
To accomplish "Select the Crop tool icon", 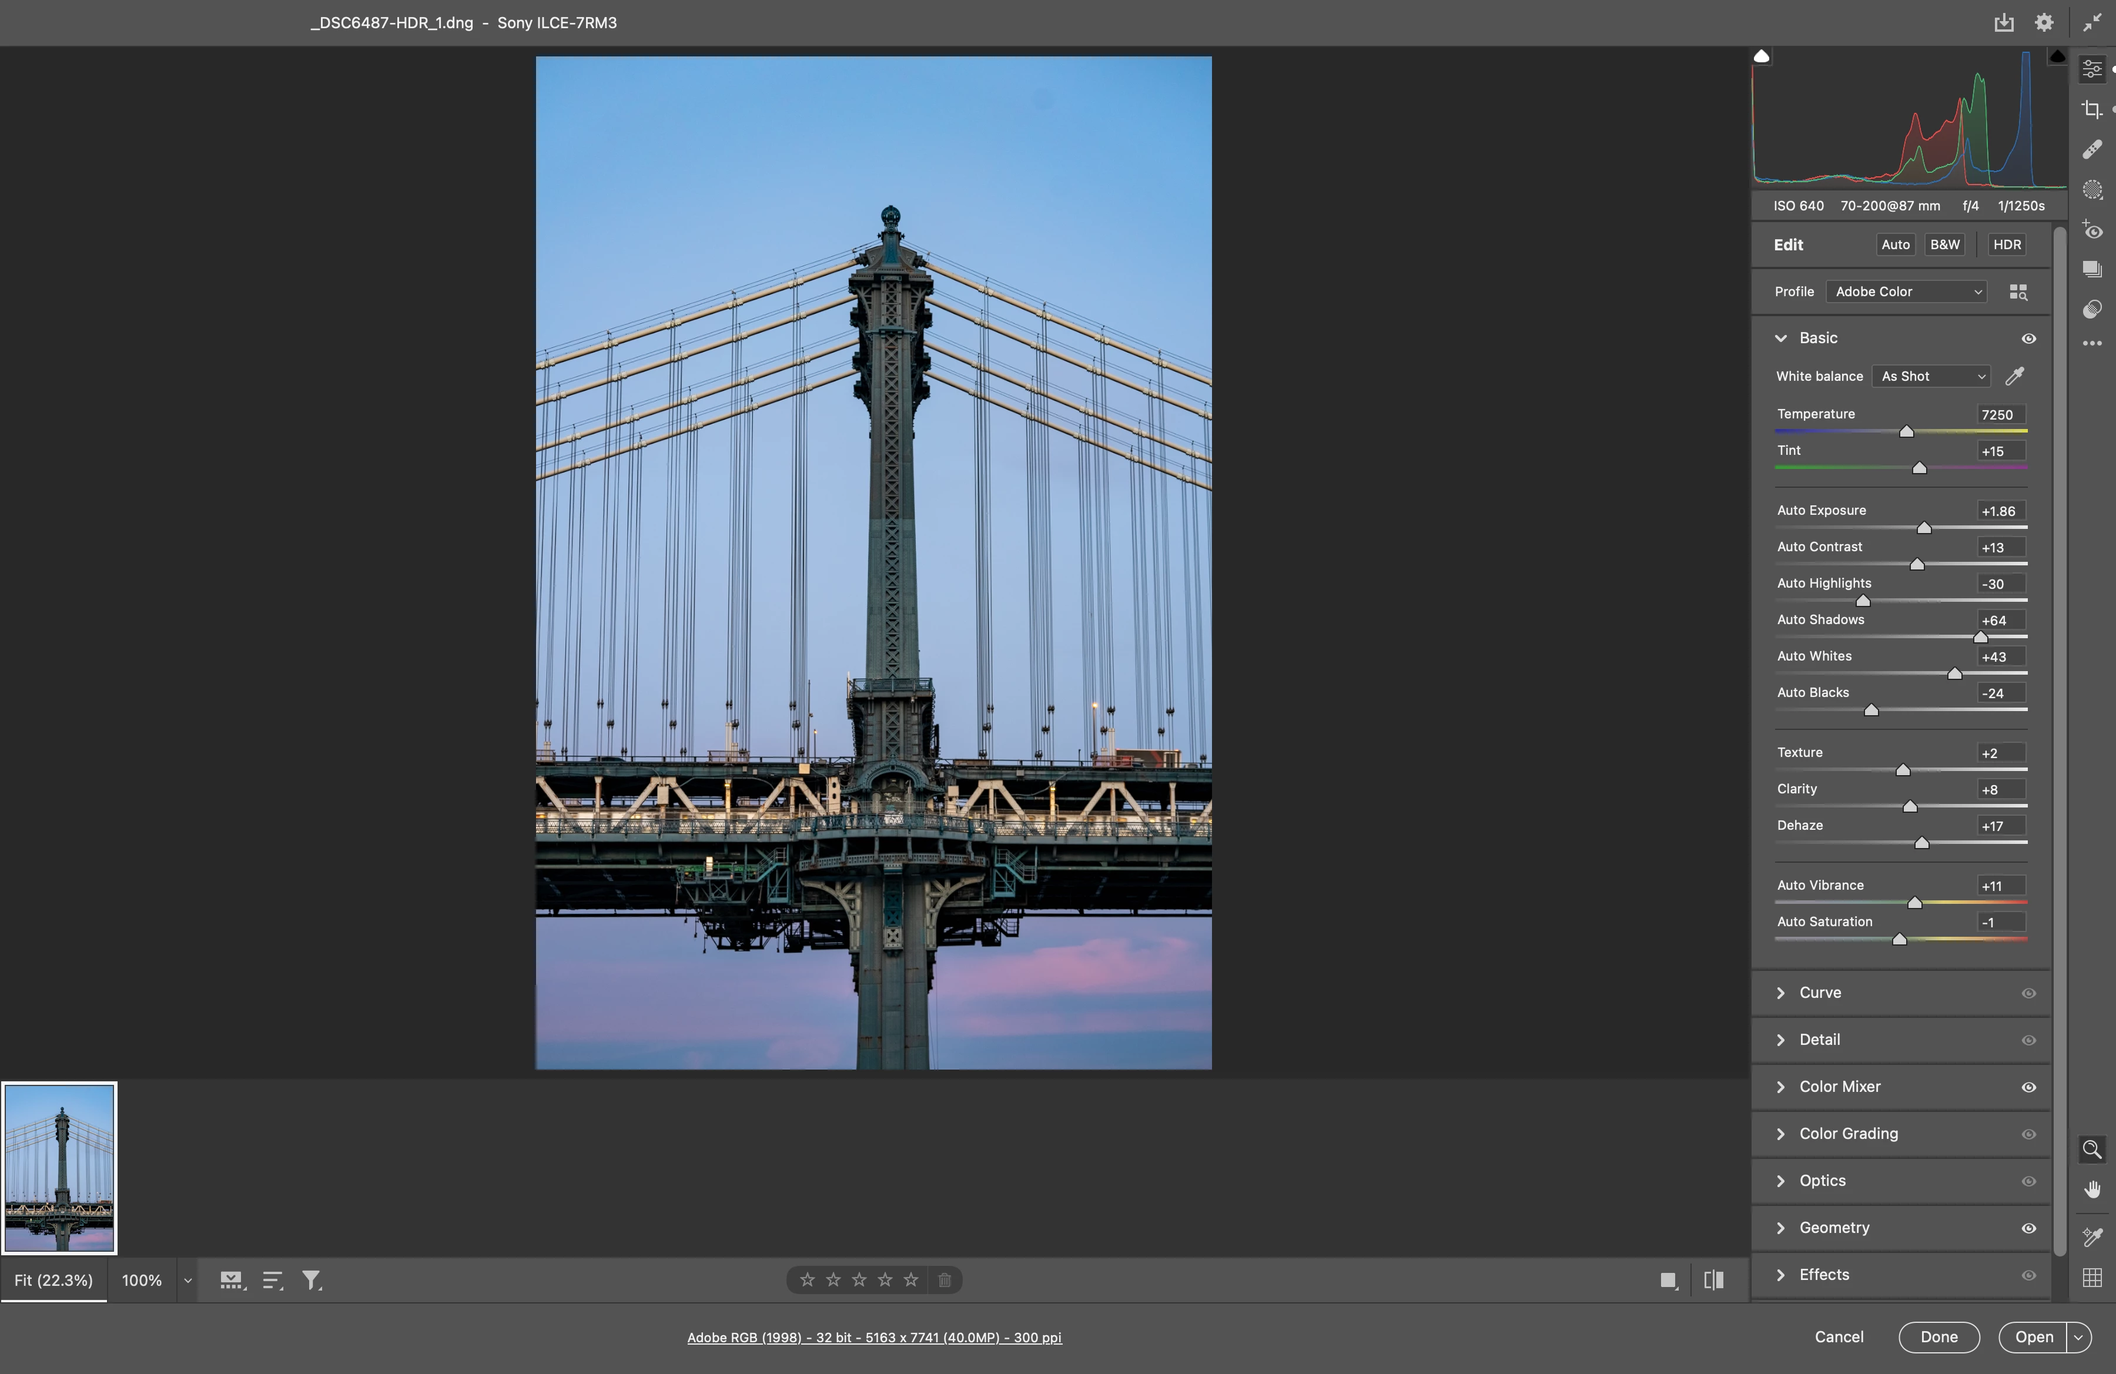I will [2091, 109].
